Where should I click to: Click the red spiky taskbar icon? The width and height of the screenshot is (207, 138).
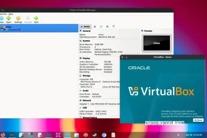(86, 135)
